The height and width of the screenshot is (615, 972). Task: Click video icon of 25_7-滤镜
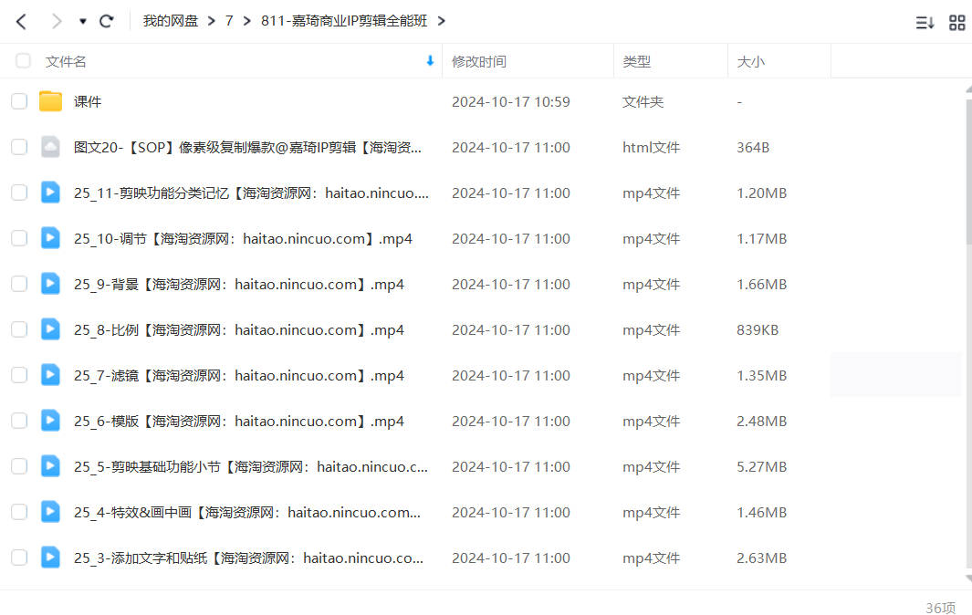[x=50, y=375]
